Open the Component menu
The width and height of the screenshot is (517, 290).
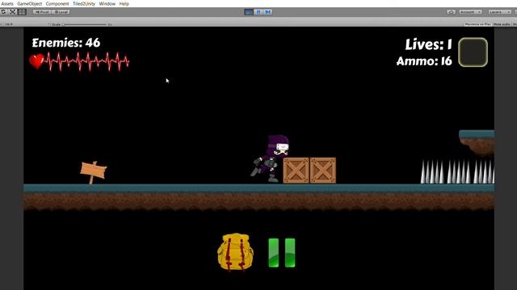click(57, 3)
